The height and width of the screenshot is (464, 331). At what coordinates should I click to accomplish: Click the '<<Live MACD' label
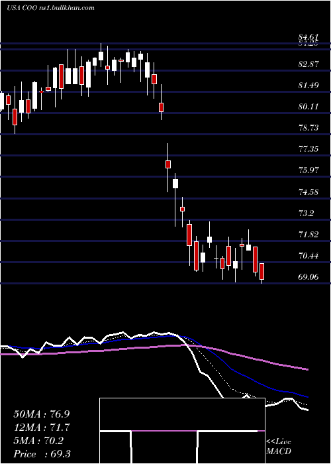coord(279,447)
